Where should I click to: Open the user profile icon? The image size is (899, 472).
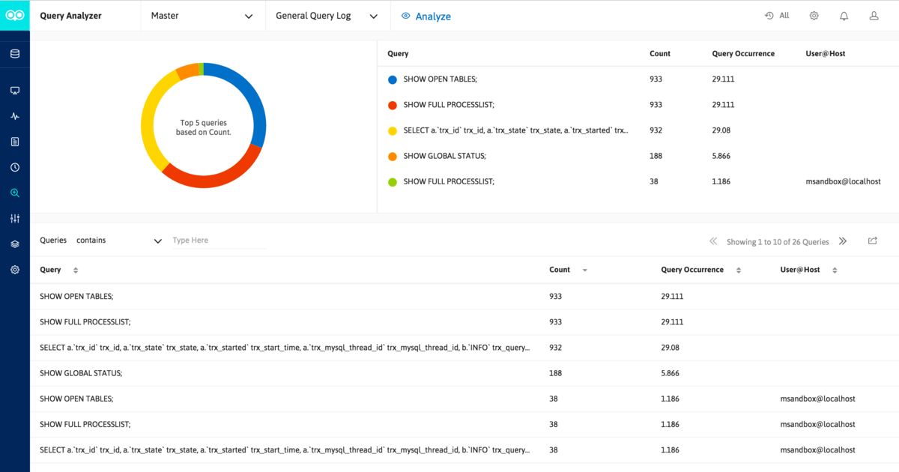coord(874,15)
